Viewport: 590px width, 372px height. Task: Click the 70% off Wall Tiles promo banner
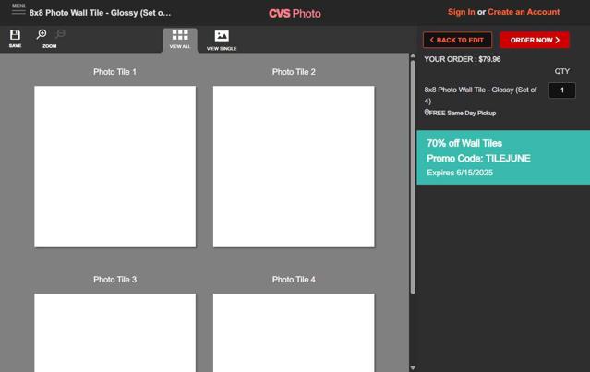pyautogui.click(x=503, y=157)
